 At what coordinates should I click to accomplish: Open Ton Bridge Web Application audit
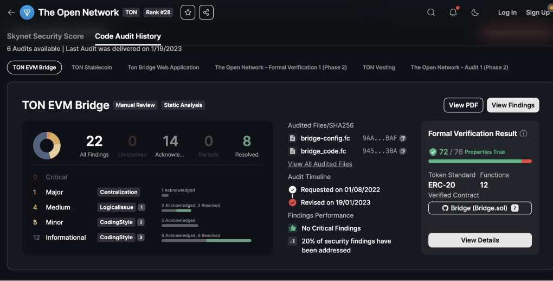click(163, 67)
